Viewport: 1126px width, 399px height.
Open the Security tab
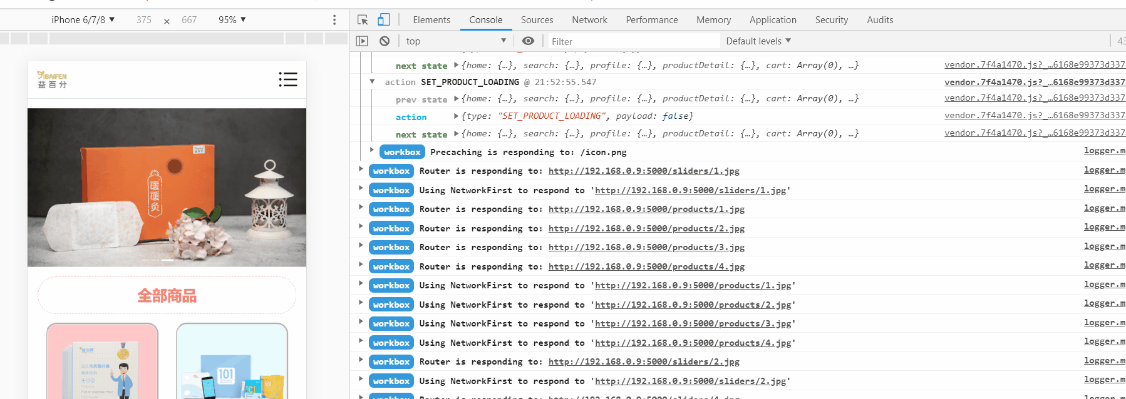click(832, 20)
